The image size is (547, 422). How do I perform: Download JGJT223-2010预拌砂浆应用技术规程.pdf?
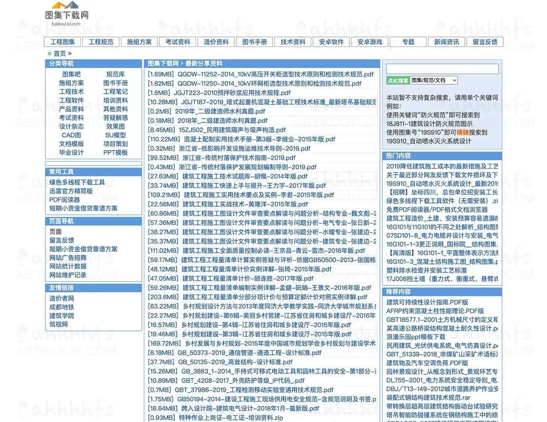click(219, 93)
